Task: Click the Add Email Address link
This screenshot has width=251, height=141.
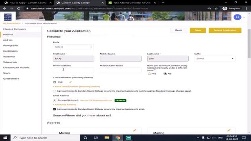Action: [64, 105]
